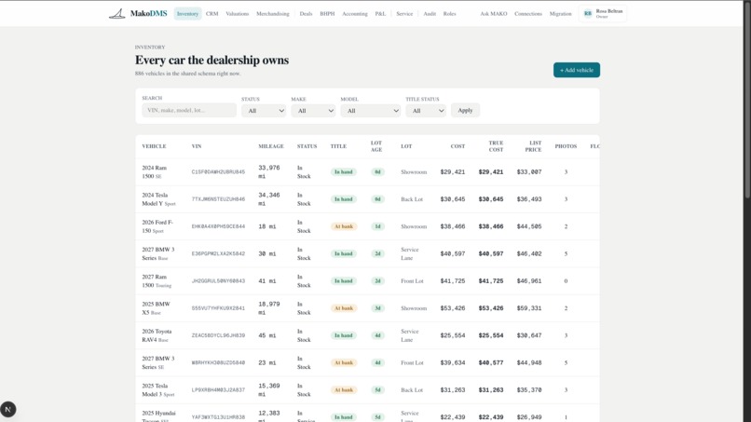Select the 2025 BMW X5 row

pyautogui.click(x=367, y=308)
